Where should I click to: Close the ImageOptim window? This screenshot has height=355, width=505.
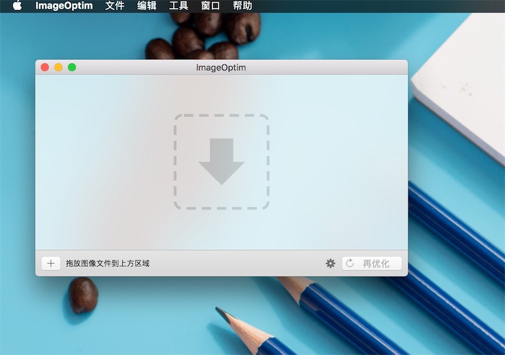45,67
